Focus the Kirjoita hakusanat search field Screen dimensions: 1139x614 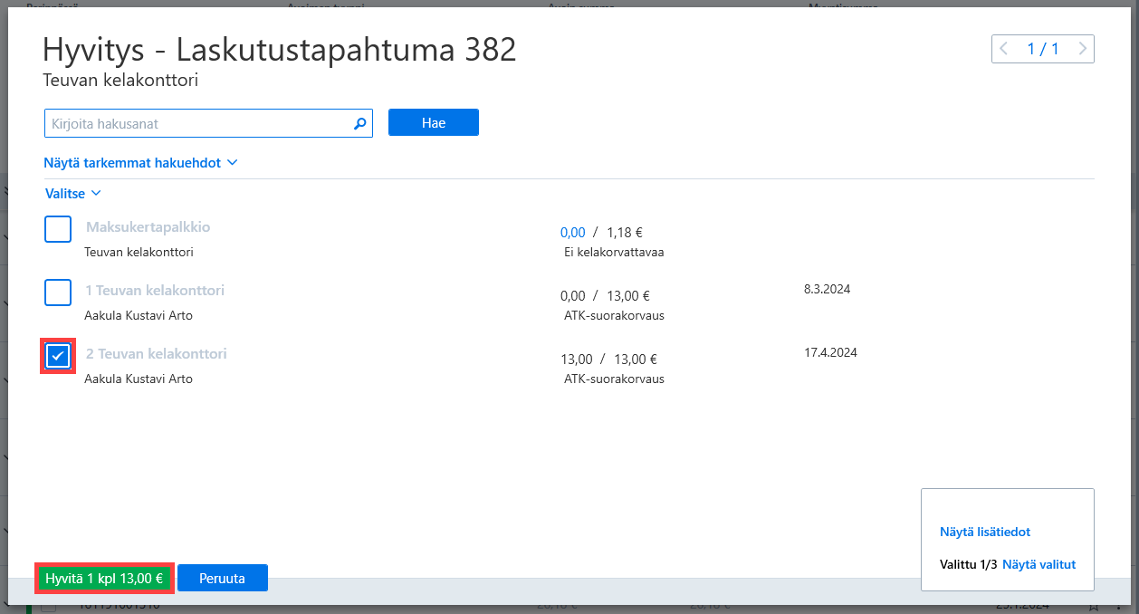[197, 123]
